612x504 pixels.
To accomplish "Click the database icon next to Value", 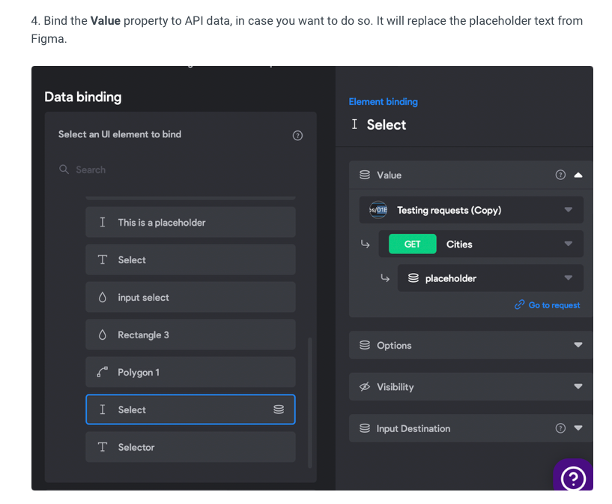I will click(x=365, y=175).
